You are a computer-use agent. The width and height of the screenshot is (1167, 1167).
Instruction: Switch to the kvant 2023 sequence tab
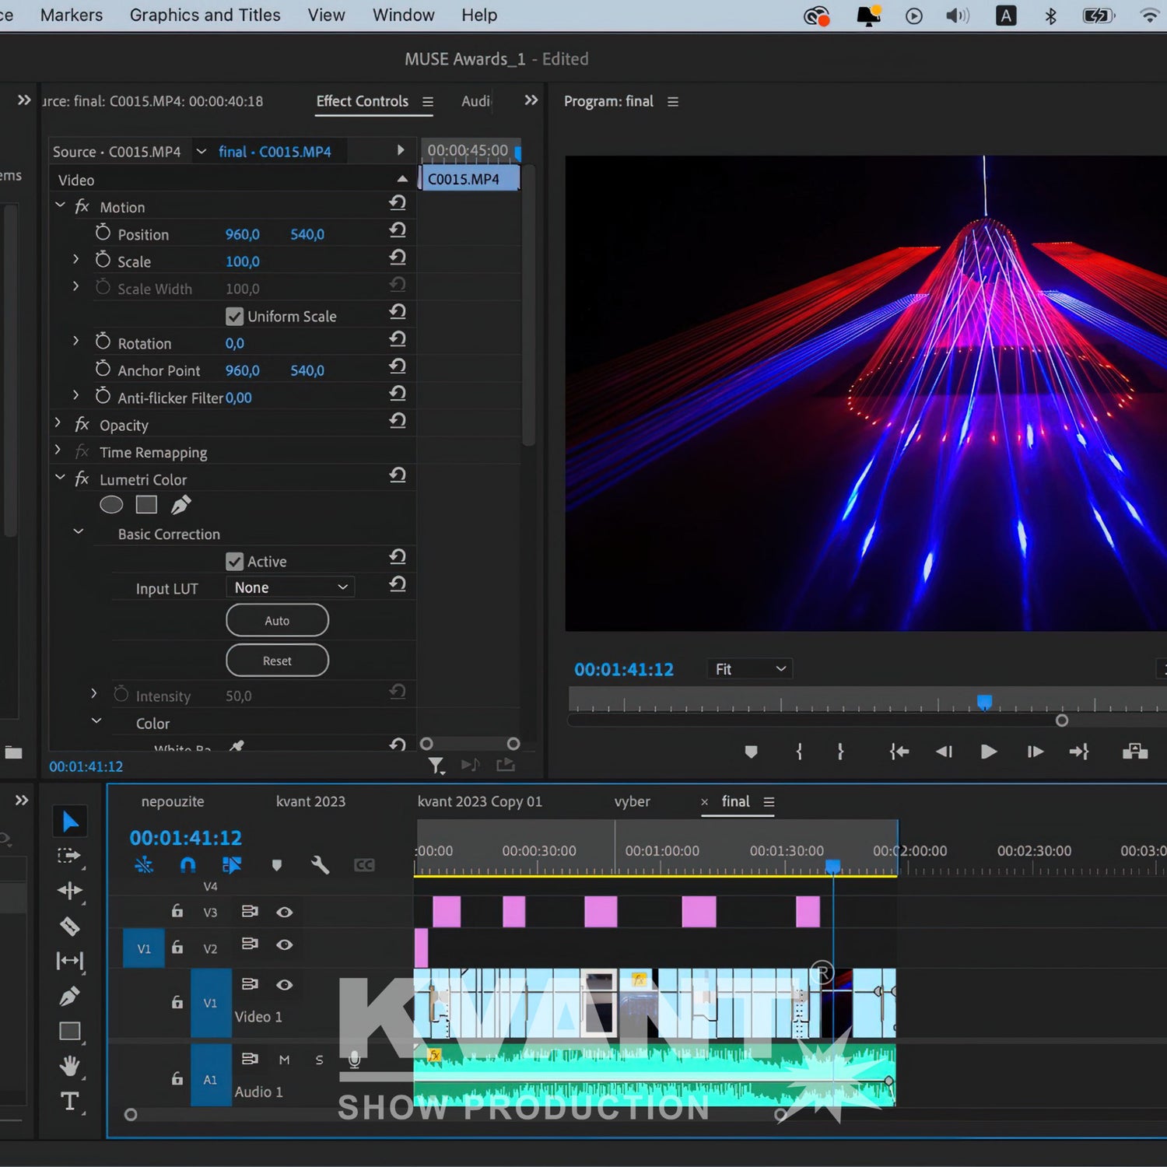(x=310, y=801)
